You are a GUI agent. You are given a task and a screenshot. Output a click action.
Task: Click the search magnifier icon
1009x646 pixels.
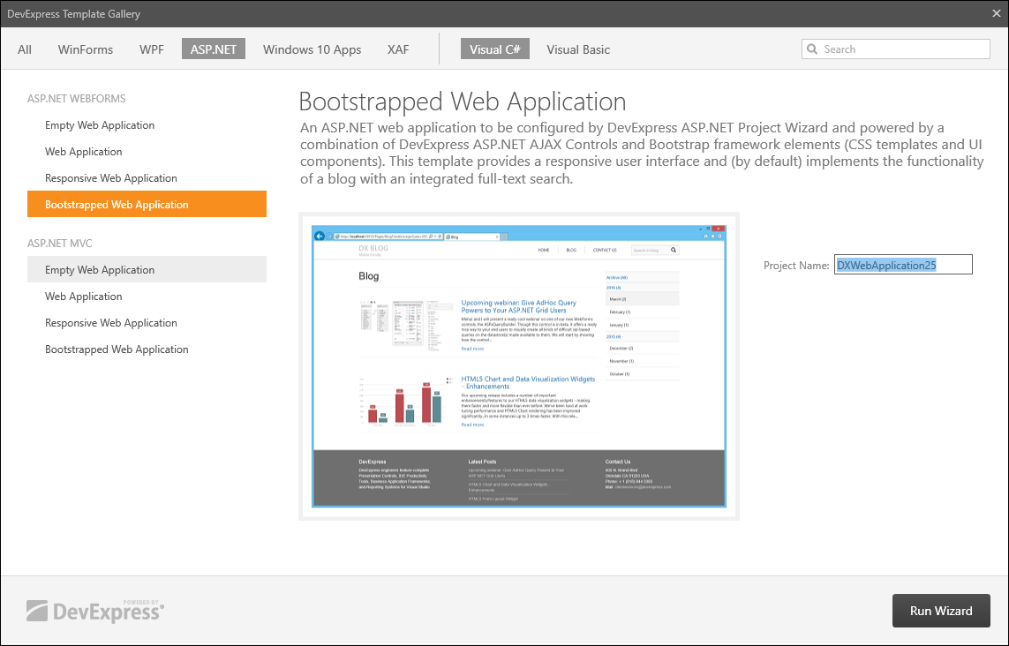coord(812,49)
